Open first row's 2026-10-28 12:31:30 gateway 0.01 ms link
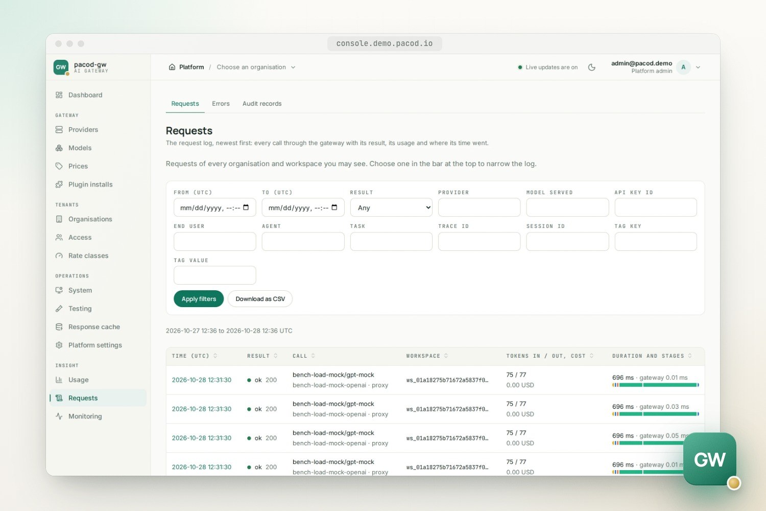Image resolution: width=766 pixels, height=511 pixels. pos(202,380)
